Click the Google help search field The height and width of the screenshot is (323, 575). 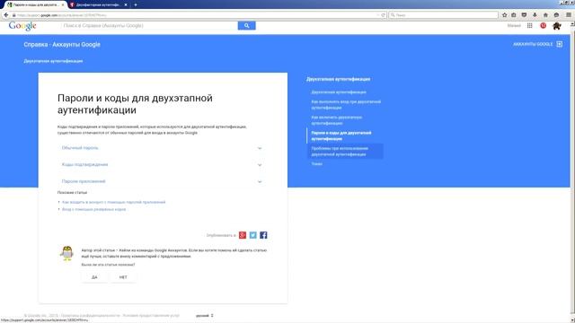tap(149, 26)
